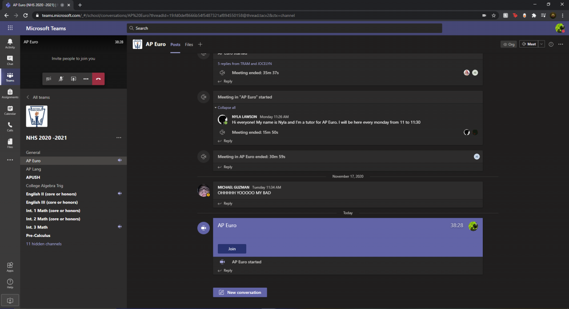Reply under Meeting ended: 30m 59s
The image size is (569, 309).
(225, 167)
